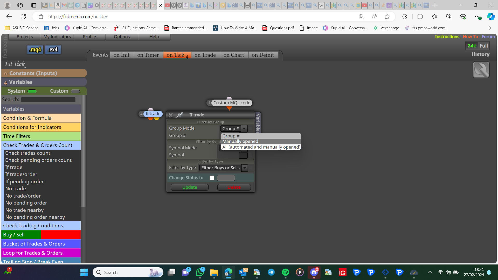Click the block list vertical scrollbar
The height and width of the screenshot is (280, 498).
(x=83, y=151)
